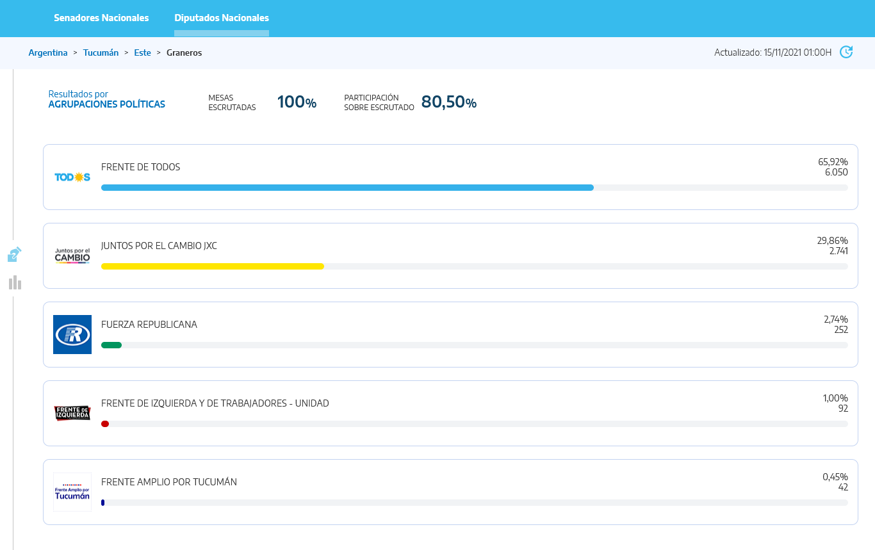This screenshot has height=550, width=875.
Task: Click the 2,74% vote percentage
Action: point(835,319)
